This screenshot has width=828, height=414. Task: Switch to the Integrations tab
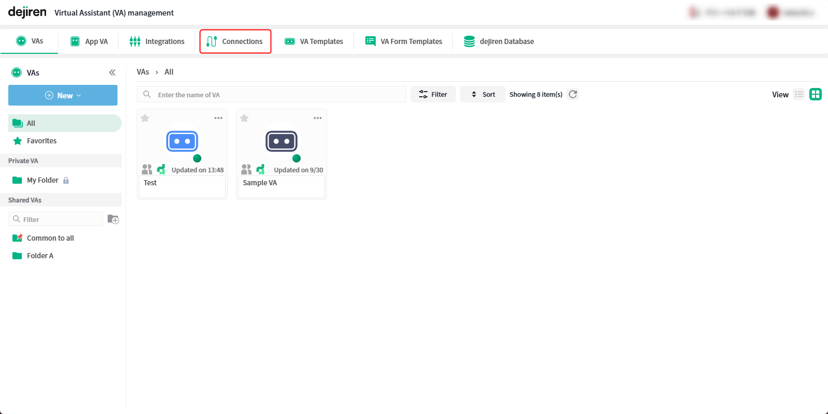coord(157,41)
